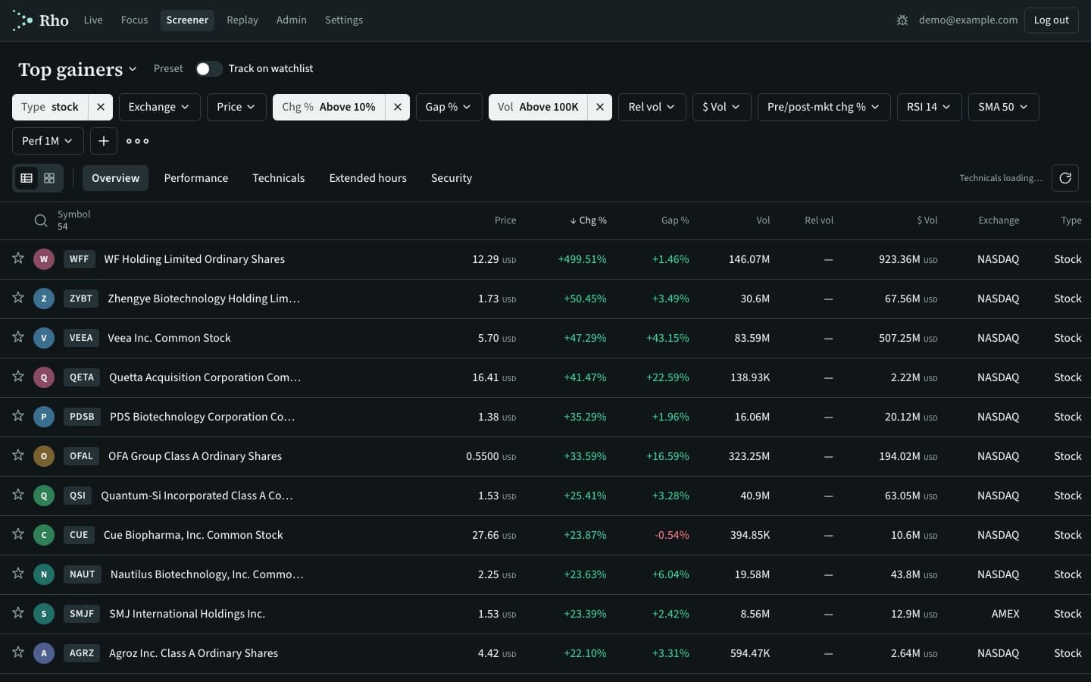Open Veea Inc. Common Stock row
Viewport: 1091px width, 682px height.
545,338
